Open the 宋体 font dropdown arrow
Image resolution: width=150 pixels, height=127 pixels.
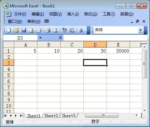click(140, 30)
